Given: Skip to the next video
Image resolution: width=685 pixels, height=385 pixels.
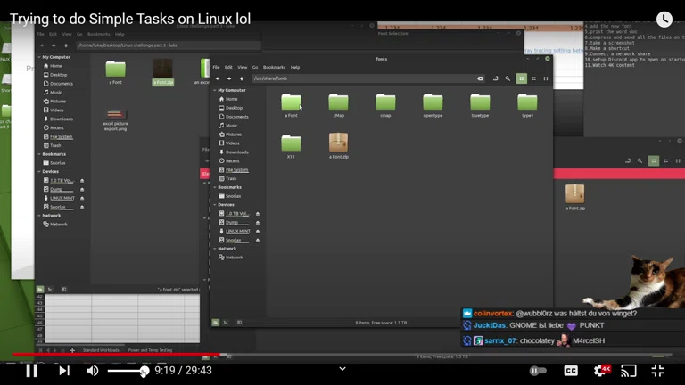Looking at the screenshot, I should pyautogui.click(x=63, y=370).
